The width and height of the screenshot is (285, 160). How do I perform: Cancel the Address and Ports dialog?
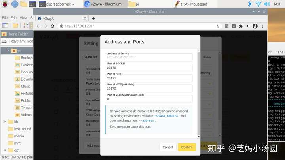pyautogui.click(x=167, y=147)
